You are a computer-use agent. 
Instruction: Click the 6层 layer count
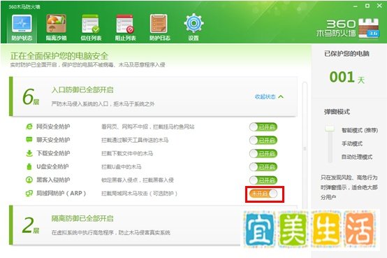(x=31, y=96)
